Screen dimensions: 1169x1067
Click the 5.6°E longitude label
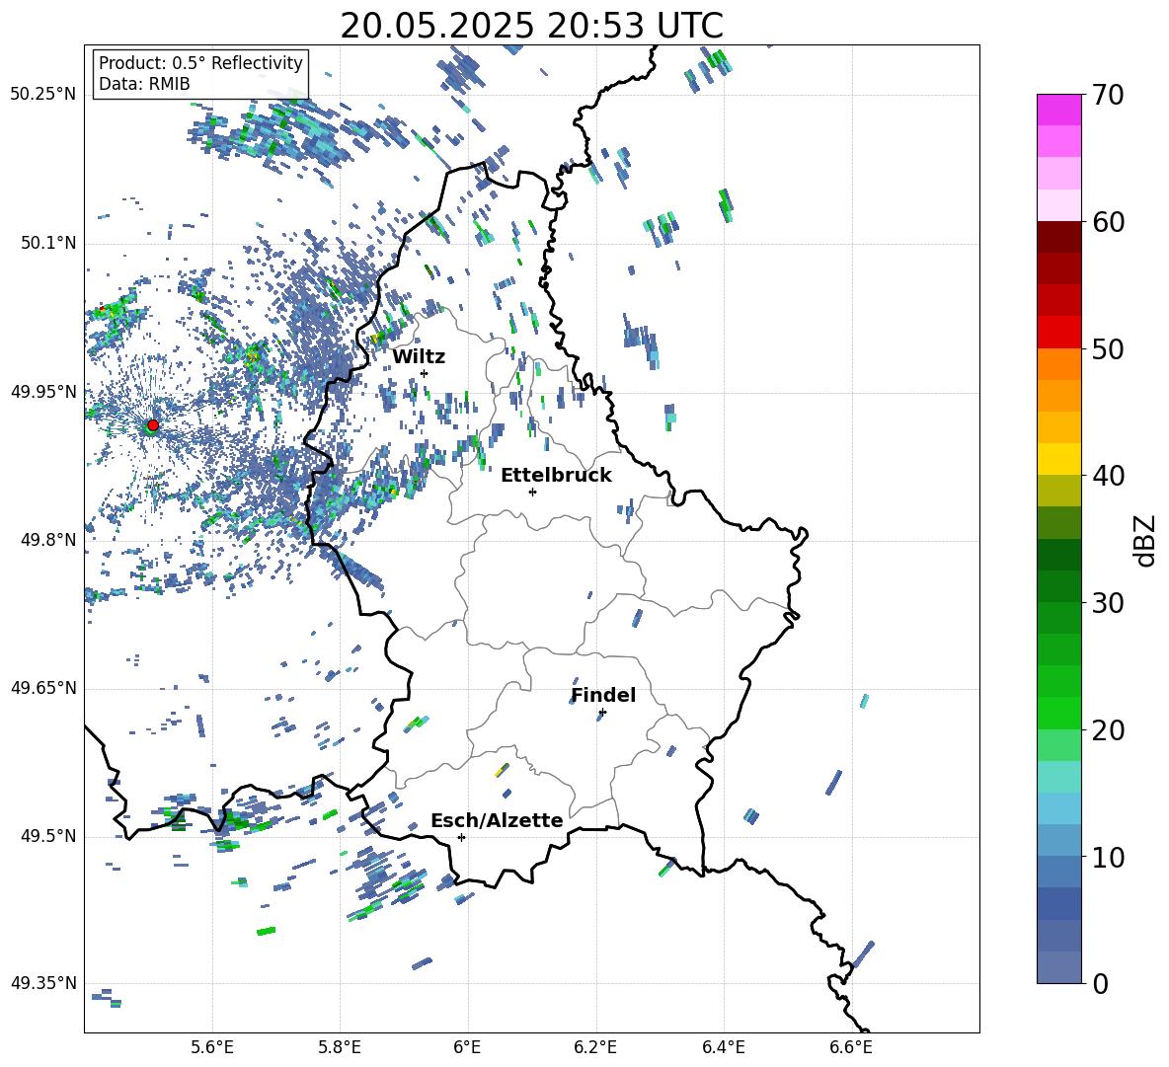tap(212, 1047)
